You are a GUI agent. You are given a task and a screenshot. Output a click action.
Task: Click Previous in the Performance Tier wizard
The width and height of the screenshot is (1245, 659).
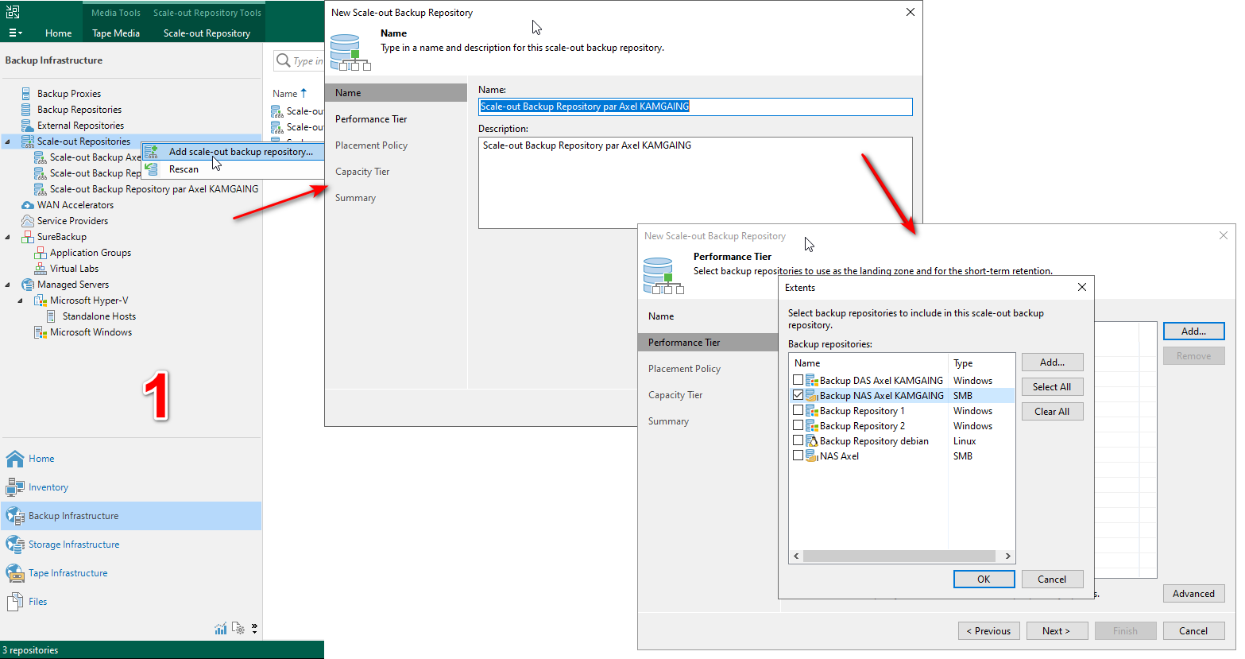coord(988,631)
